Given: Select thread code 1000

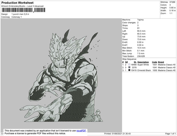Looking at the screenshot, I should [x=155, y=70].
